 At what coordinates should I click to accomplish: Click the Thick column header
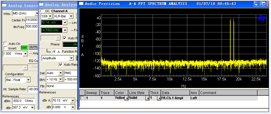155,93
